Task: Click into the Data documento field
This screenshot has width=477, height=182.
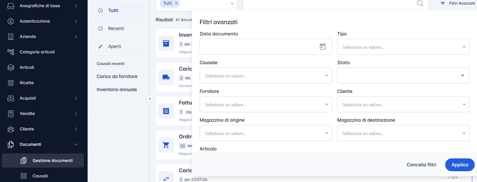Action: pos(266,47)
